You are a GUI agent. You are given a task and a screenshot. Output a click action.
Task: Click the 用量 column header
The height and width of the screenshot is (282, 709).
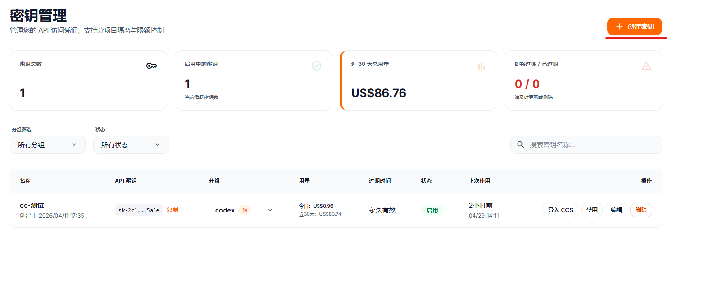coord(304,181)
